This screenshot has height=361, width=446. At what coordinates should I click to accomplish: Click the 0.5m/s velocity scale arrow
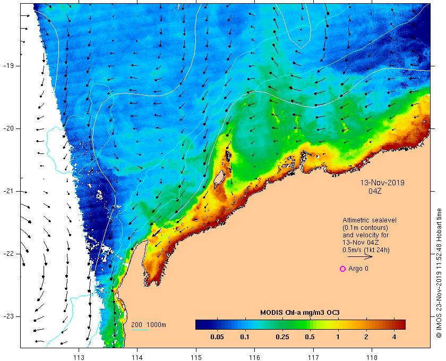(360, 257)
